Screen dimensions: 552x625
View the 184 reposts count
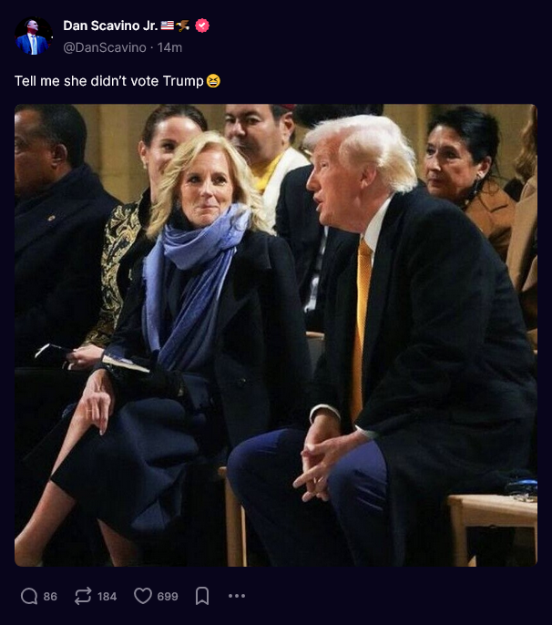coord(107,596)
